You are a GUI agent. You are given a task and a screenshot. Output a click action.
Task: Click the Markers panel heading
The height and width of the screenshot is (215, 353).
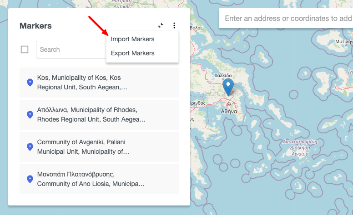[x=35, y=26]
